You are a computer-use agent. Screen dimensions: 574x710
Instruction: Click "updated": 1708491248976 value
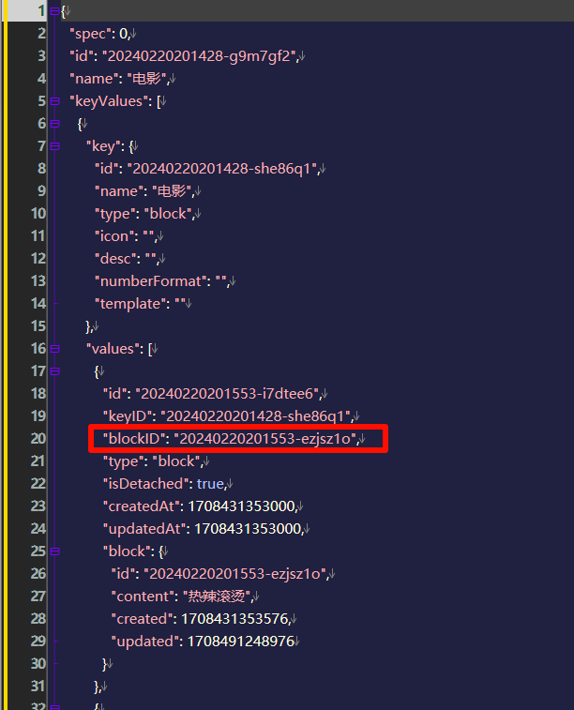coord(241,642)
